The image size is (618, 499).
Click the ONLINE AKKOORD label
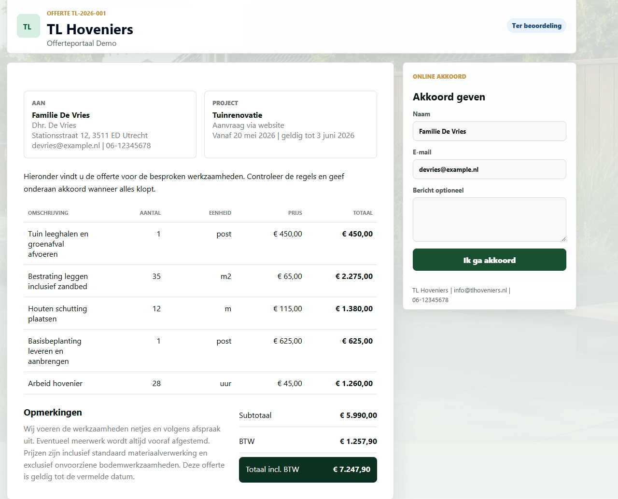pyautogui.click(x=439, y=77)
